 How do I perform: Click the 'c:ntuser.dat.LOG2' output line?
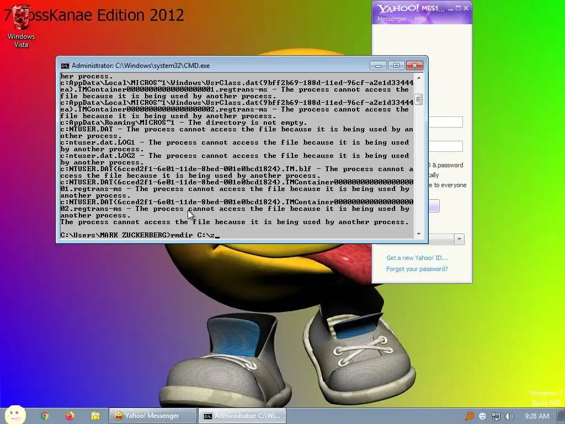pyautogui.click(x=234, y=156)
